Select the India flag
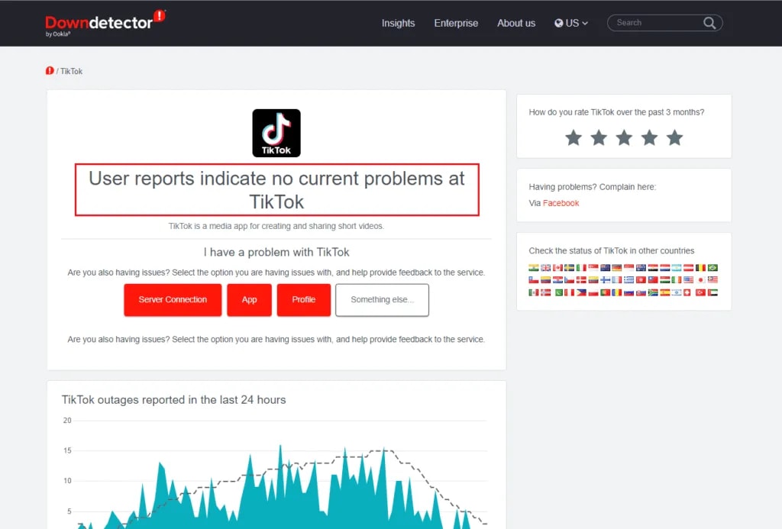This screenshot has width=782, height=529. click(534, 268)
